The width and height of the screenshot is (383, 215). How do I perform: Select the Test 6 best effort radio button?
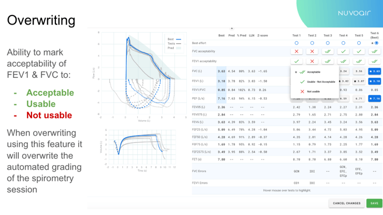376,43
